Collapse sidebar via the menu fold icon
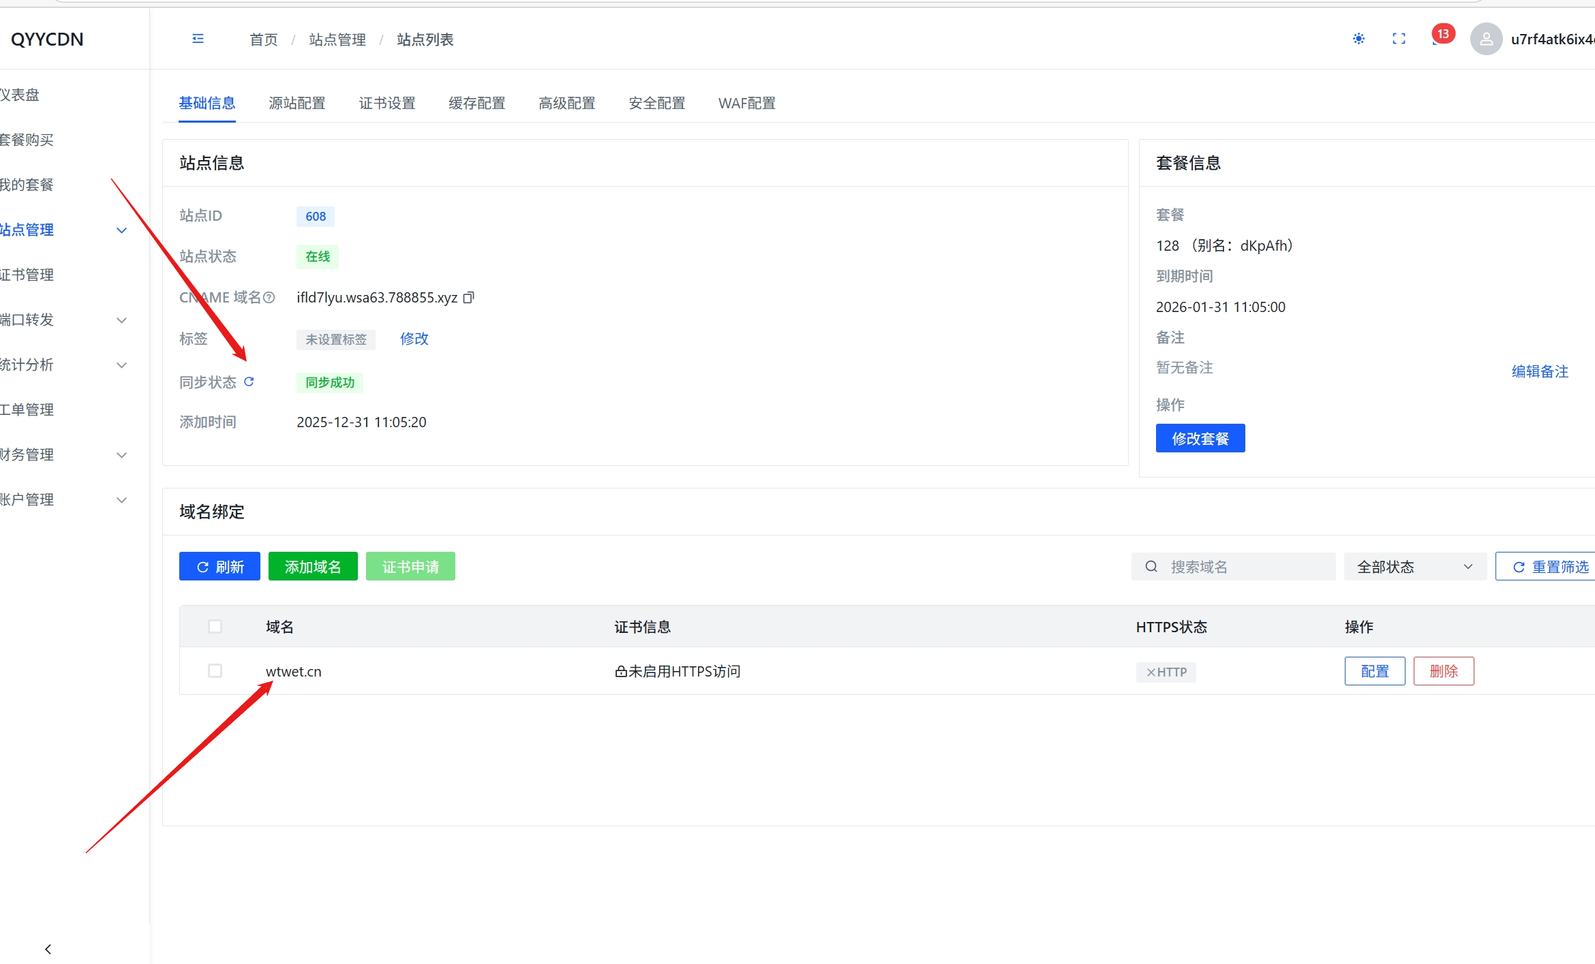Screen dimensions: 1595x964 pos(198,39)
